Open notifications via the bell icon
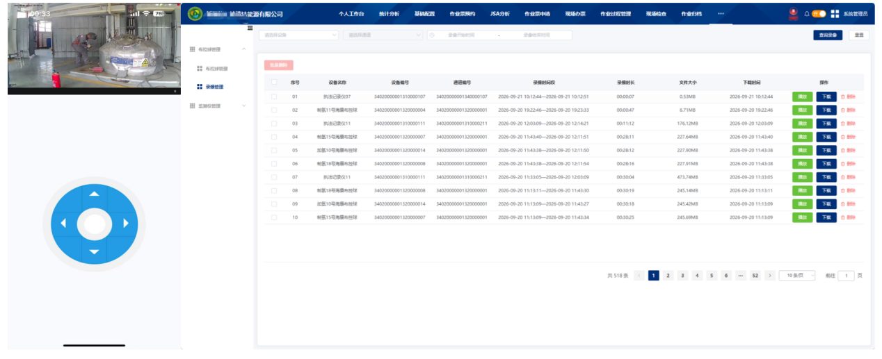Image resolution: width=882 pixels, height=359 pixels. coord(807,14)
